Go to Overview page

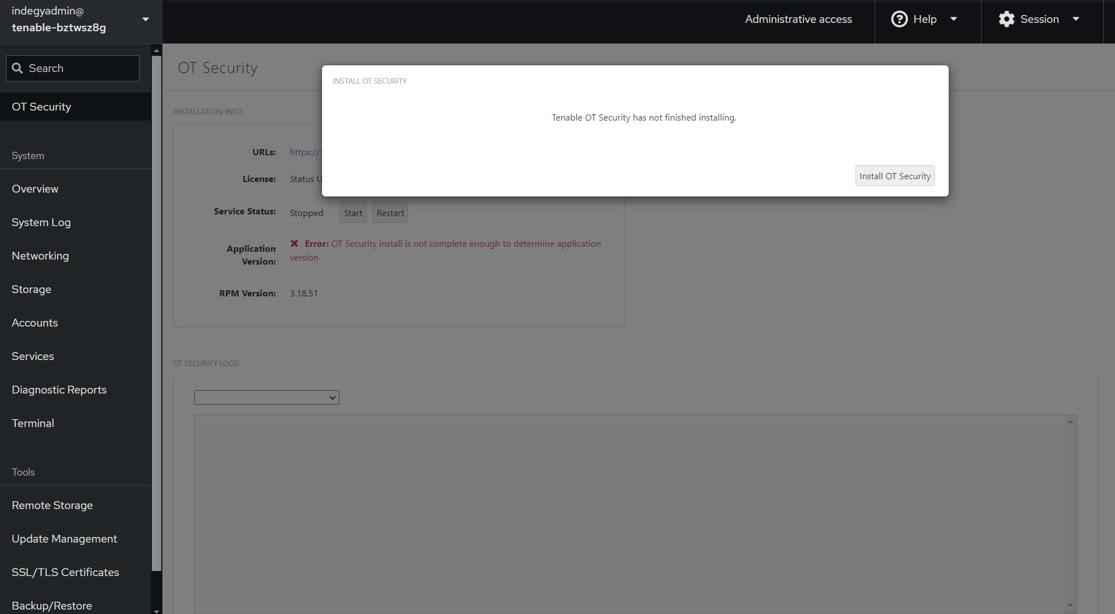click(x=75, y=189)
